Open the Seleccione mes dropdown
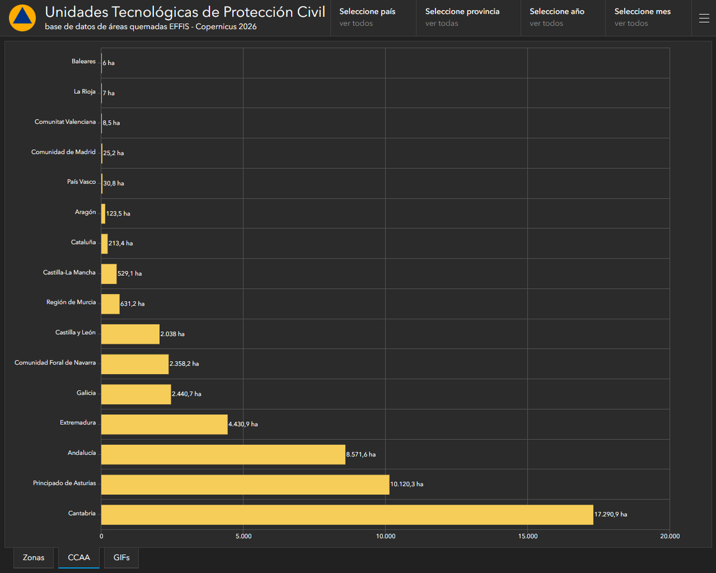The image size is (716, 573). coord(648,17)
